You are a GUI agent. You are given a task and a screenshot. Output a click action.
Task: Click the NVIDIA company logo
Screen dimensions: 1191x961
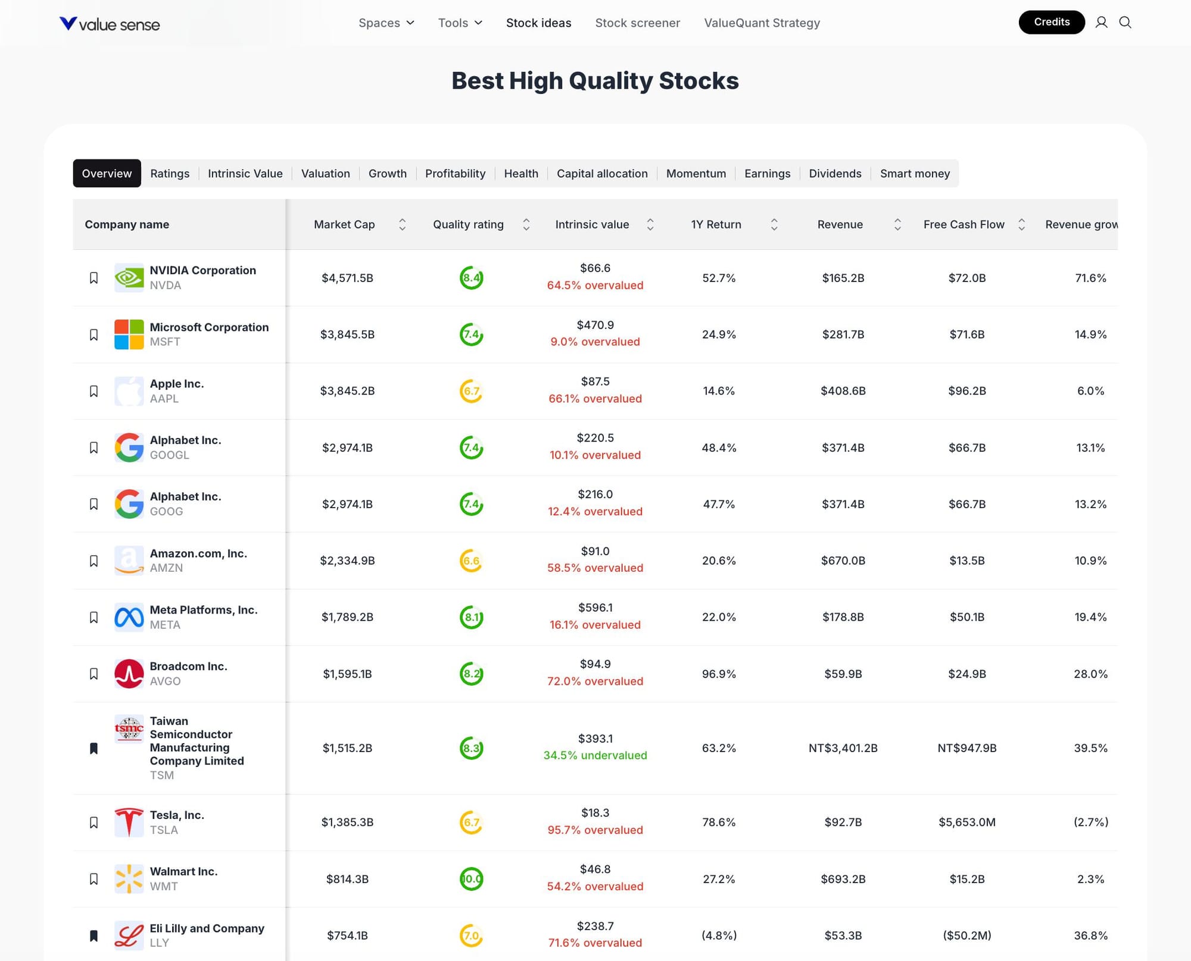tap(129, 278)
